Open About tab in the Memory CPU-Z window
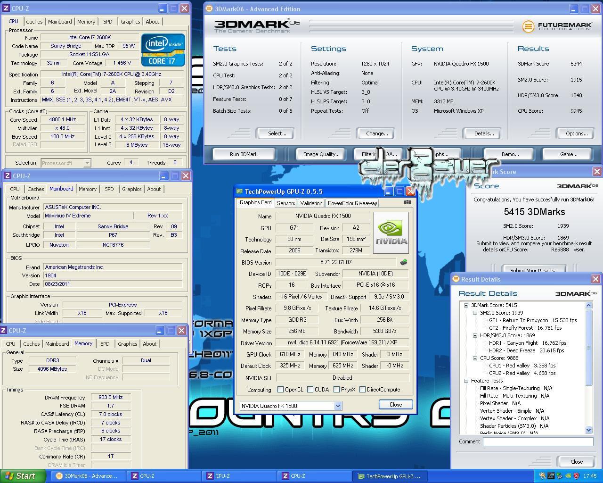Screen dimensions: 603x483 (150, 344)
